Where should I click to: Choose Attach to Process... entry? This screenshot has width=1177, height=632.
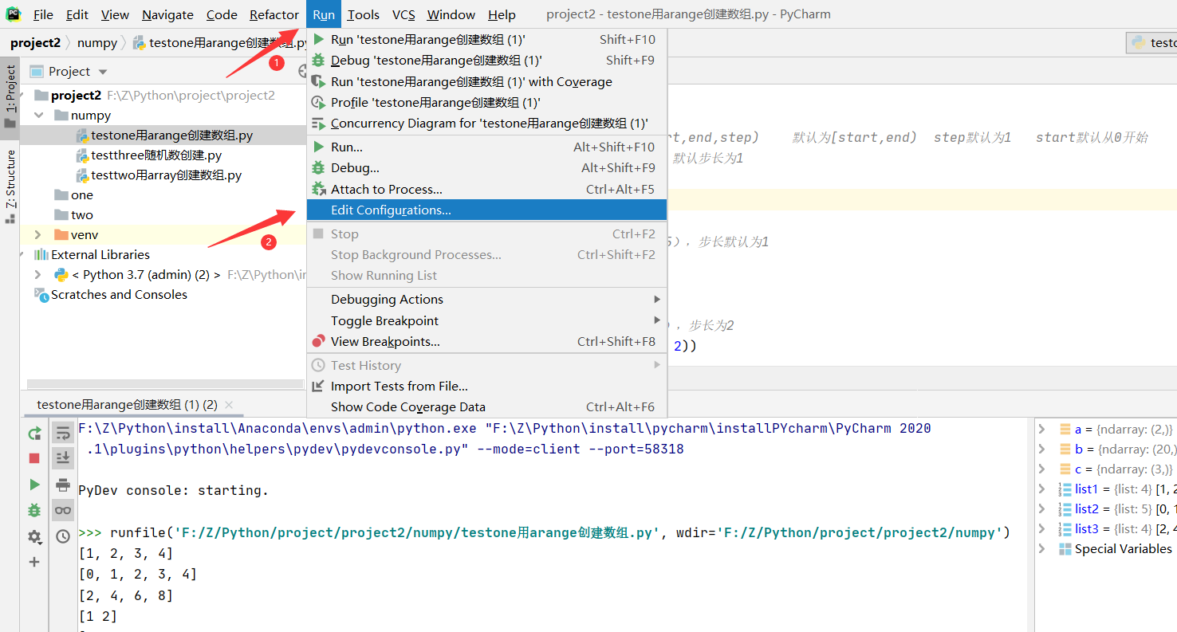pos(486,189)
